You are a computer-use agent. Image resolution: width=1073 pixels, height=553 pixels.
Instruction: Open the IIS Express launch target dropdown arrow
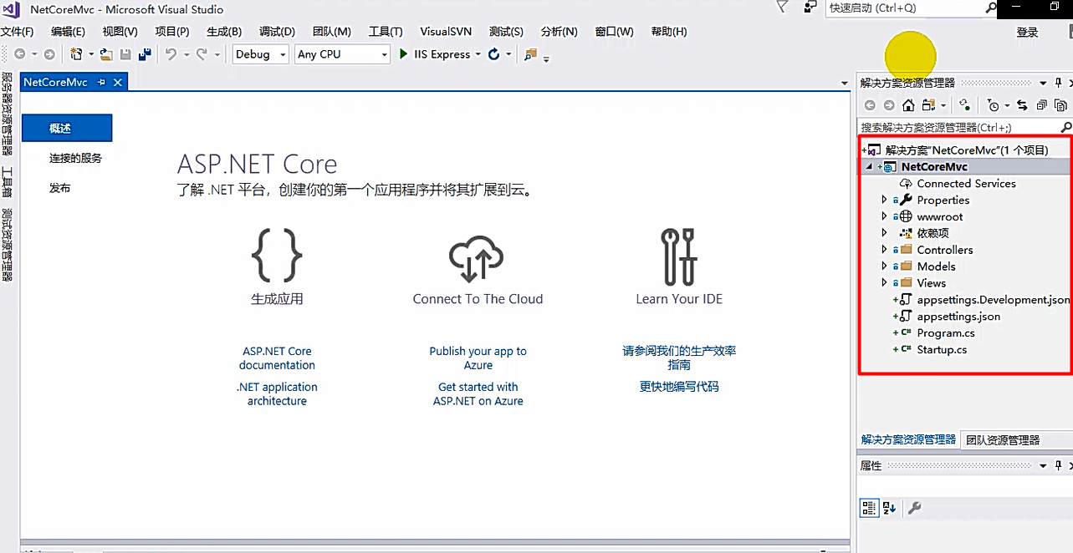[478, 54]
